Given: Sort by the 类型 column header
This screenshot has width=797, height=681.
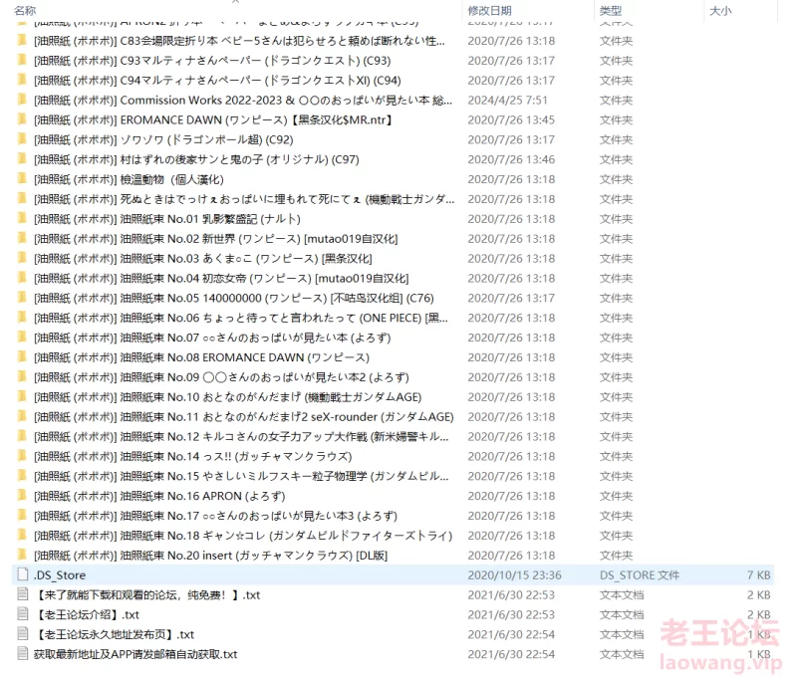Looking at the screenshot, I should pos(611,10).
